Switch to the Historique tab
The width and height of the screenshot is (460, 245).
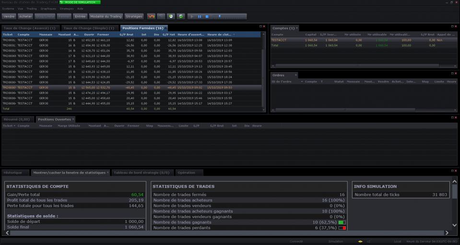tap(13, 173)
